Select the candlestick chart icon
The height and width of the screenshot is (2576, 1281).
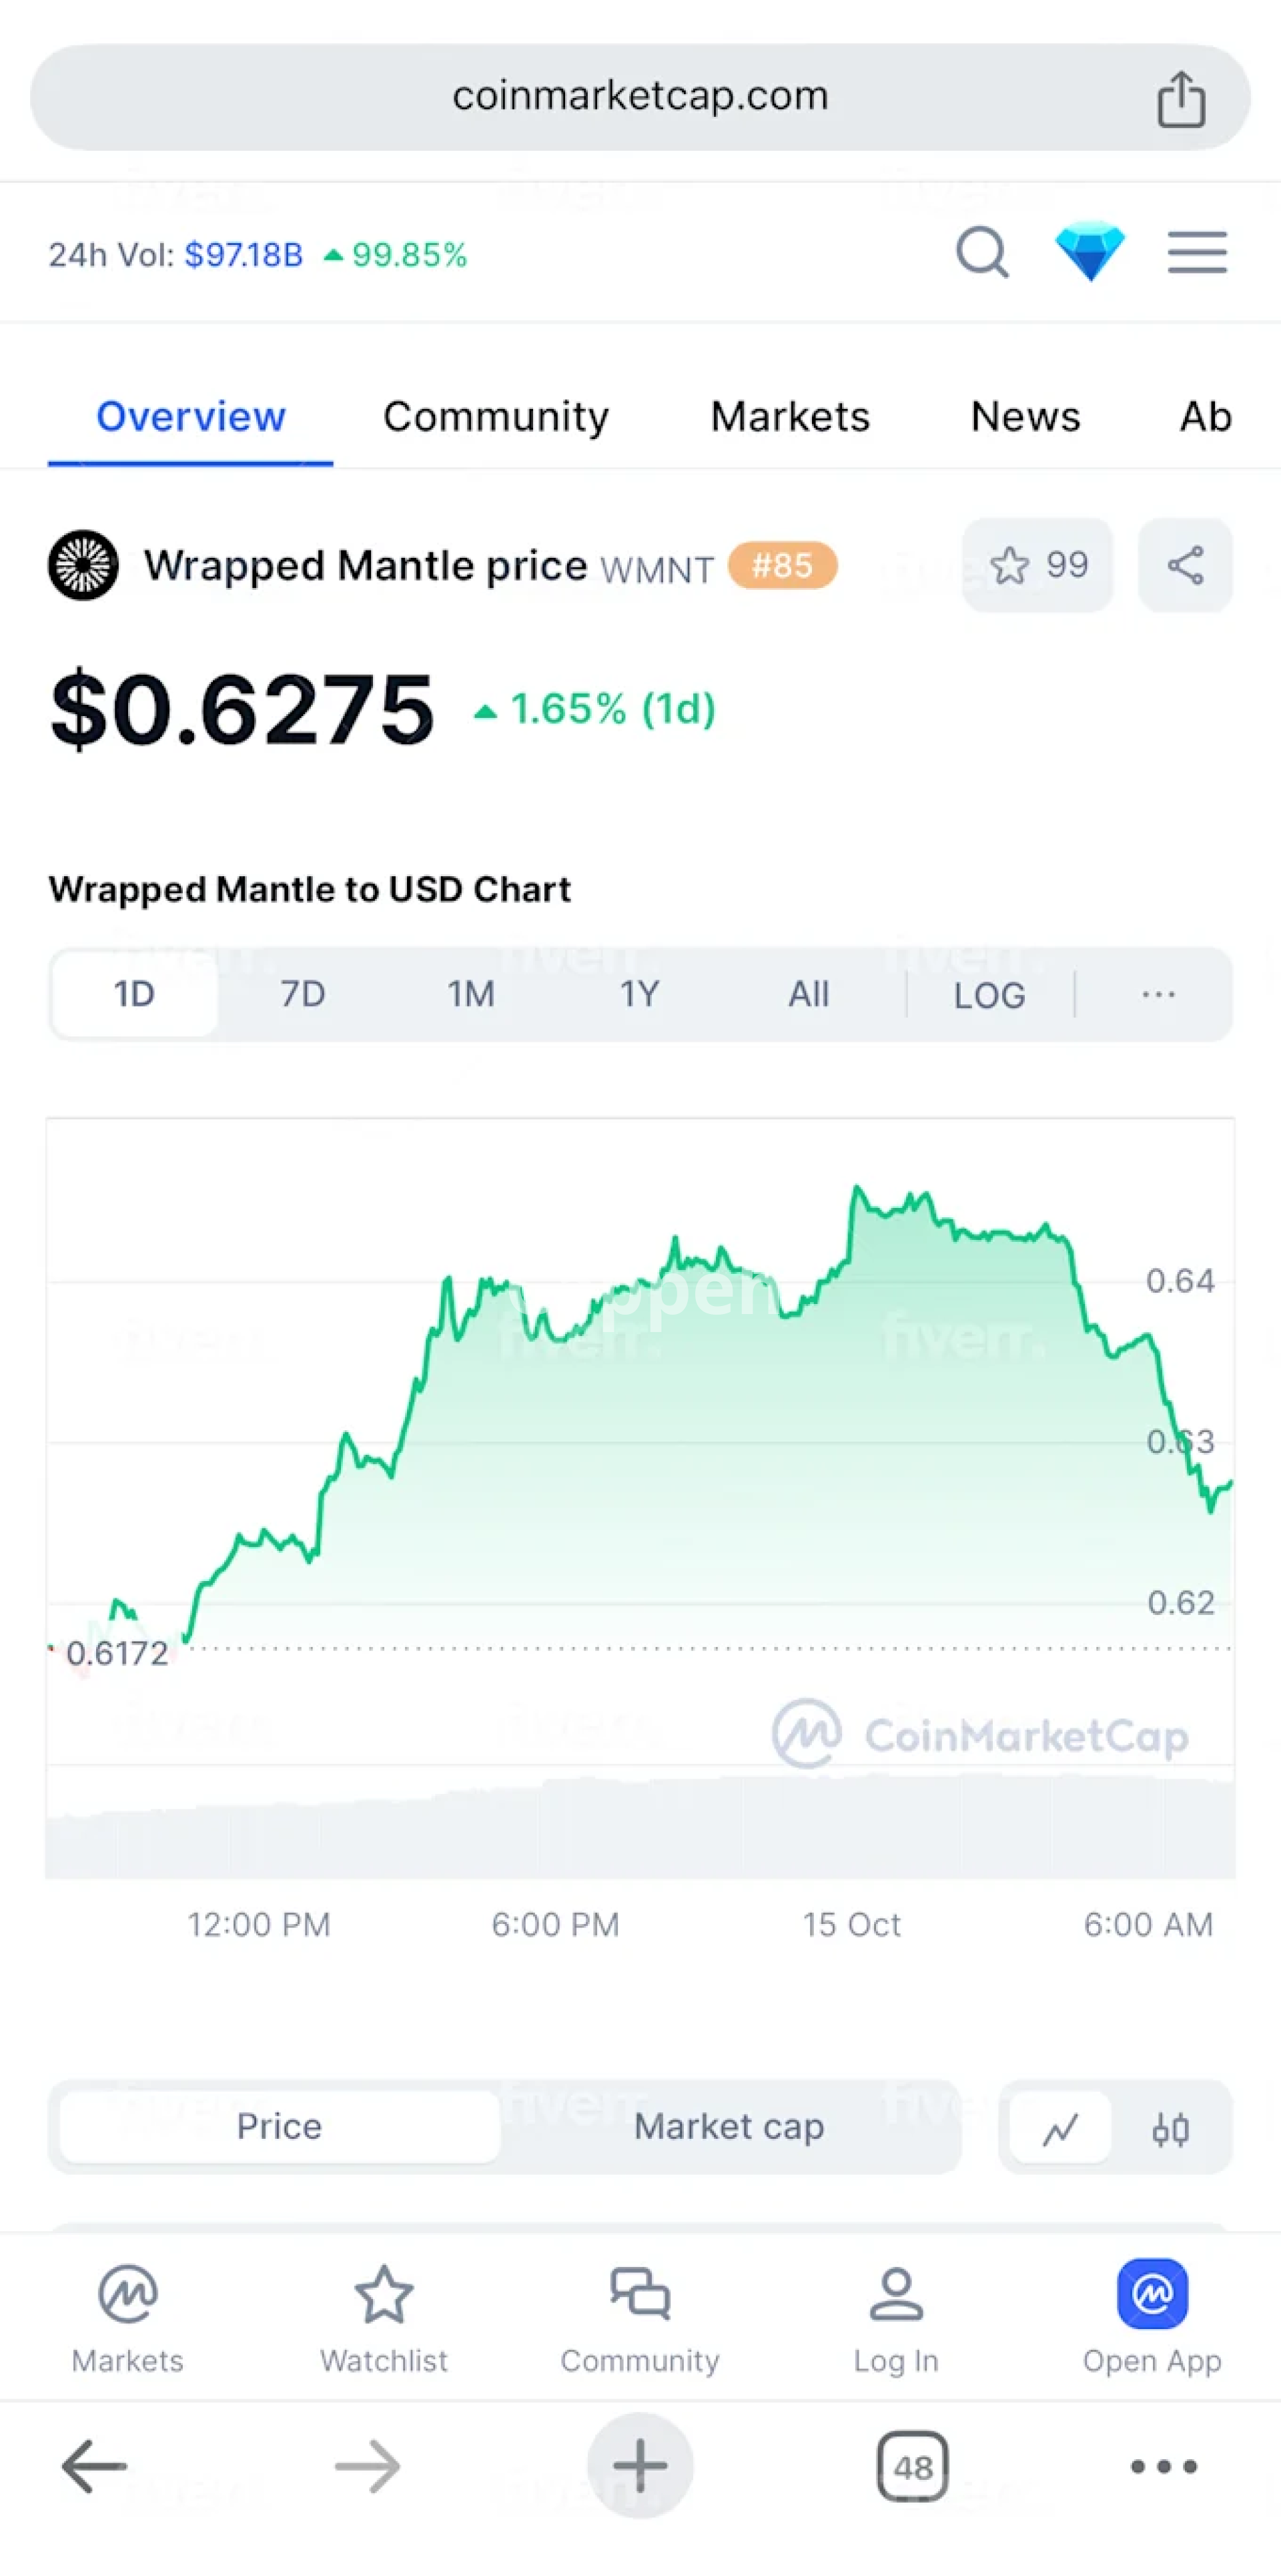click(1170, 2127)
